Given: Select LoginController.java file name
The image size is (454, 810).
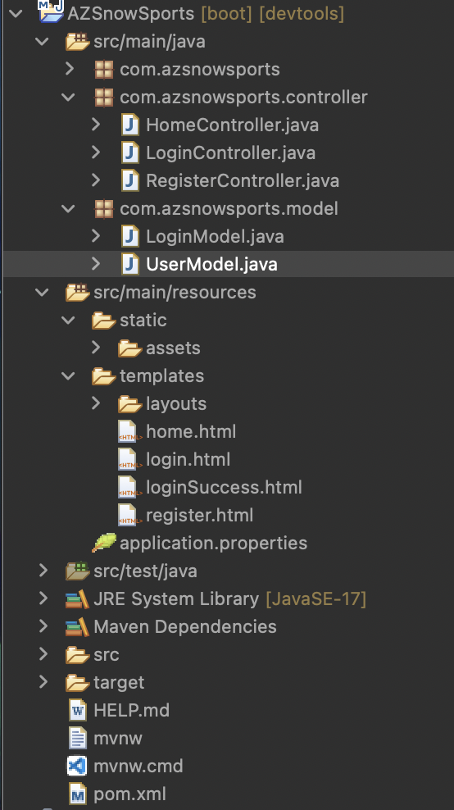Looking at the screenshot, I should 231,153.
